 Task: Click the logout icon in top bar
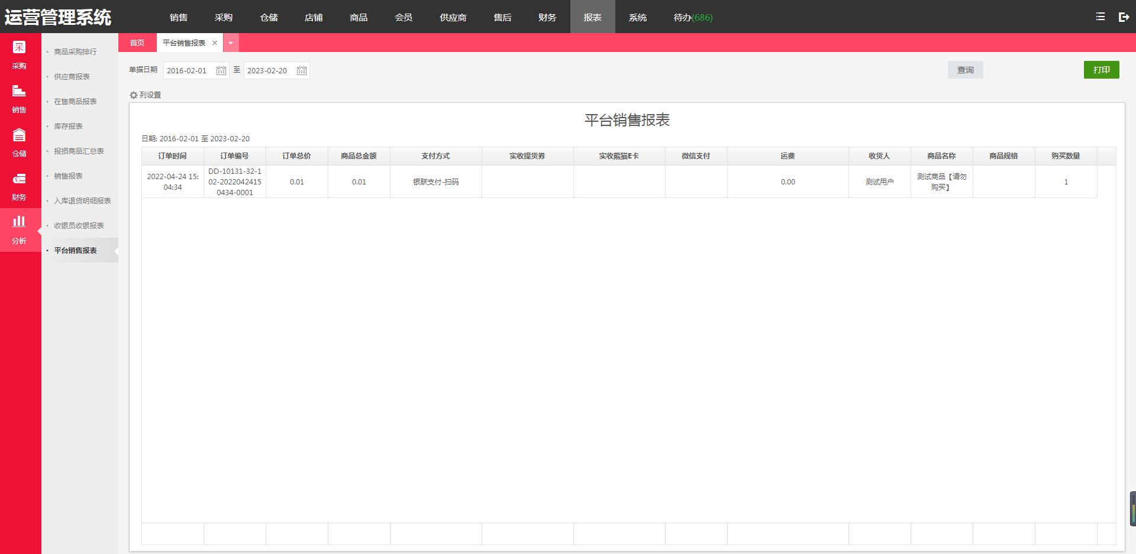1124,17
